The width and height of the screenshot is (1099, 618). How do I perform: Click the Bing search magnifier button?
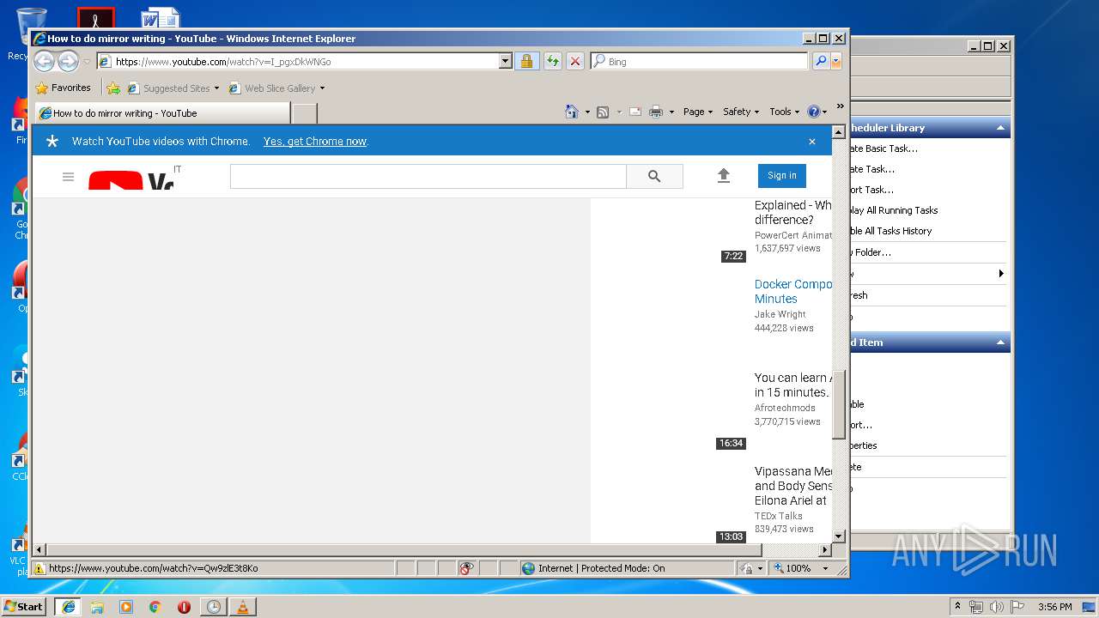(821, 62)
